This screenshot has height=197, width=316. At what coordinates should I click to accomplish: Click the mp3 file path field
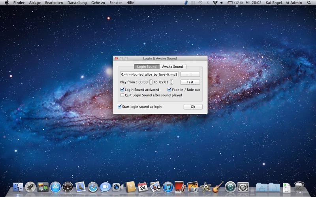tap(149, 74)
